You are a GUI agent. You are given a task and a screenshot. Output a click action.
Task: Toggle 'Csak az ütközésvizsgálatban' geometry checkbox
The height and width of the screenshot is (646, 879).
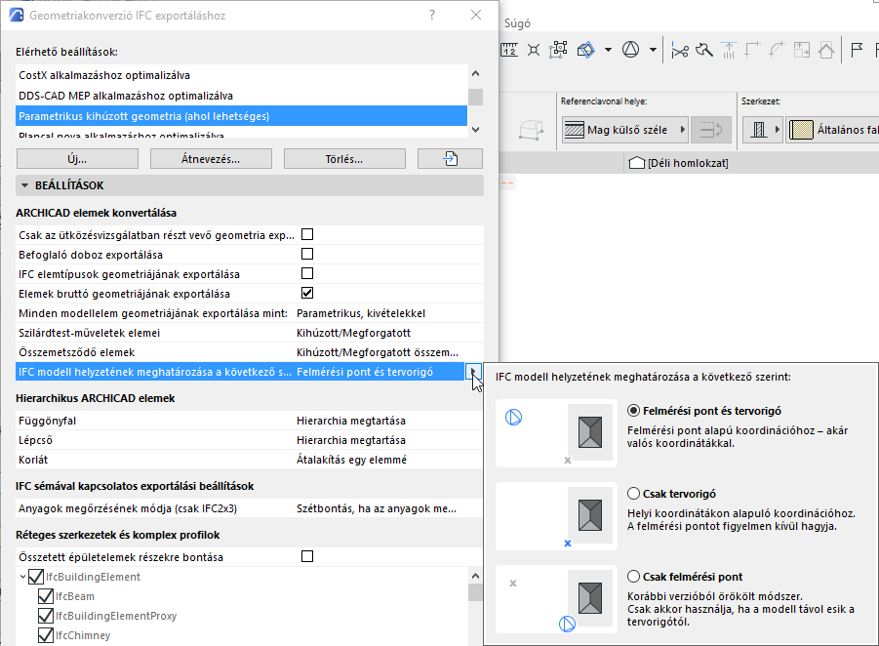[x=307, y=234]
